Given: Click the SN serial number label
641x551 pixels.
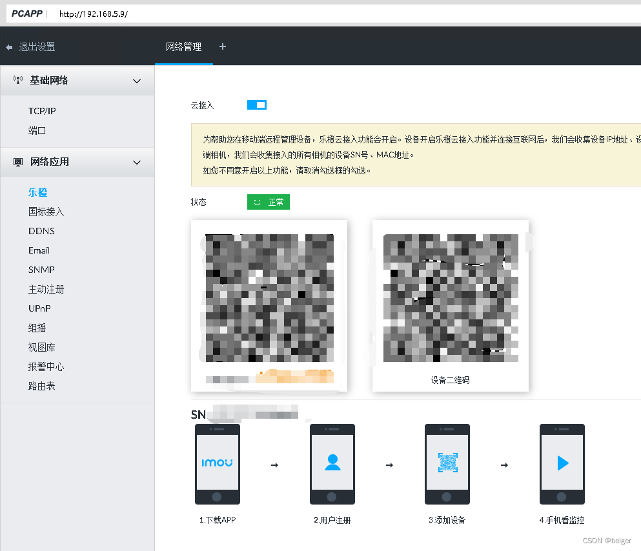Looking at the screenshot, I should click(198, 415).
